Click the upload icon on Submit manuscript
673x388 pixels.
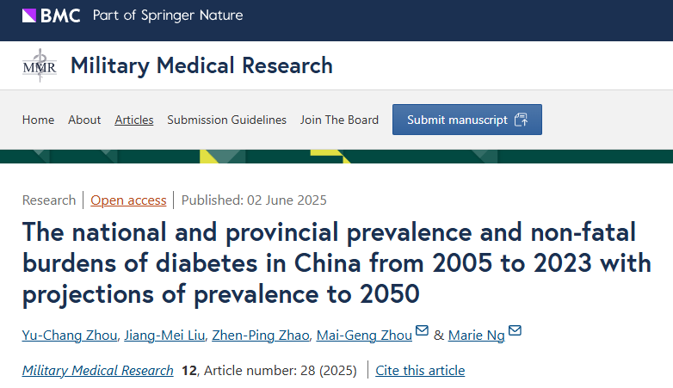tap(521, 120)
